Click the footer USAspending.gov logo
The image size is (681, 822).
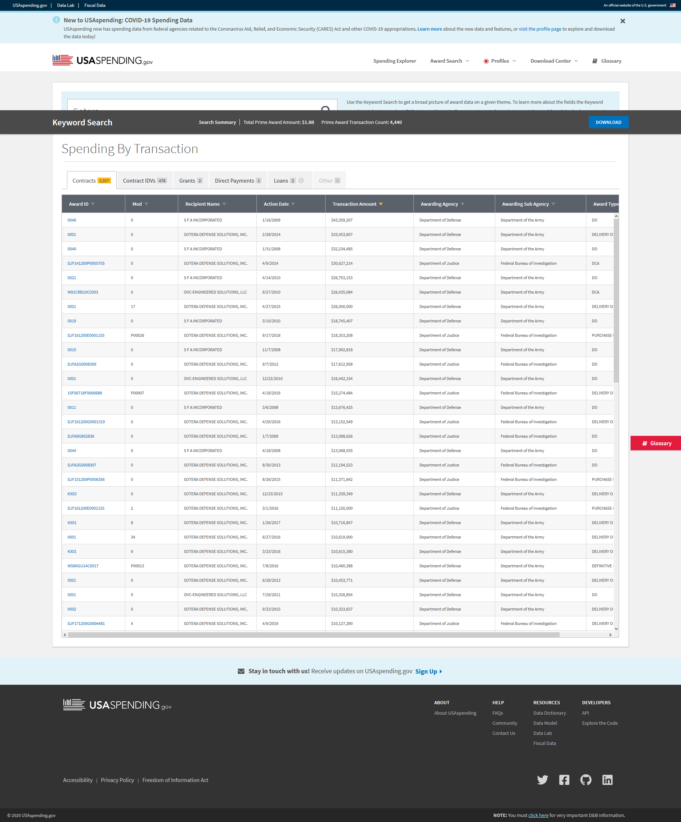pyautogui.click(x=117, y=705)
